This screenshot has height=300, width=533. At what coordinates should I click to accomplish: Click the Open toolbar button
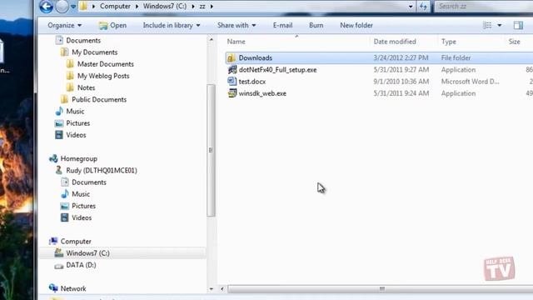pos(112,25)
